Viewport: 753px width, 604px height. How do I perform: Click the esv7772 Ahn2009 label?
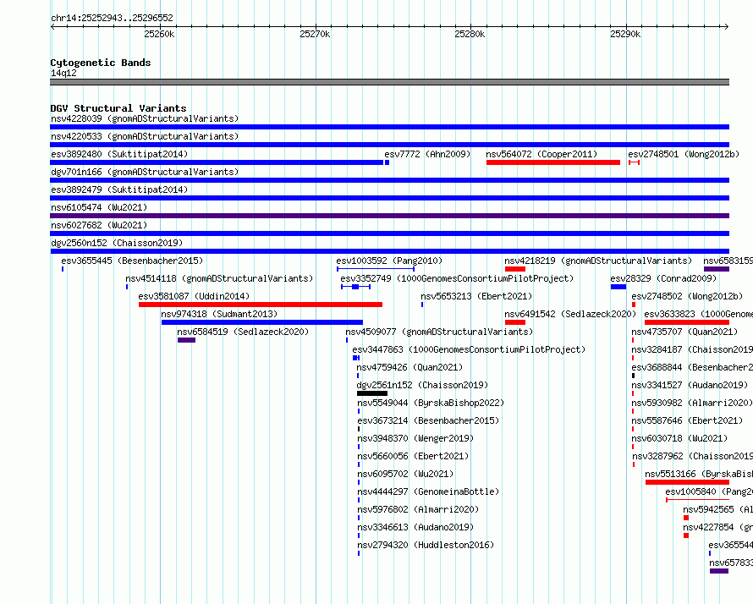tap(427, 154)
